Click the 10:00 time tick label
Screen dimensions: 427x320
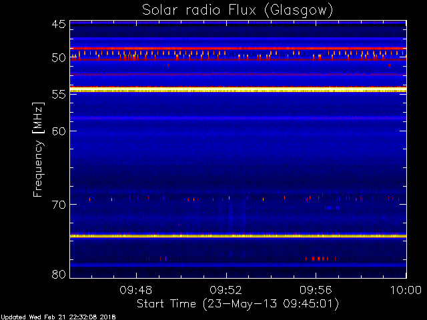pos(405,291)
